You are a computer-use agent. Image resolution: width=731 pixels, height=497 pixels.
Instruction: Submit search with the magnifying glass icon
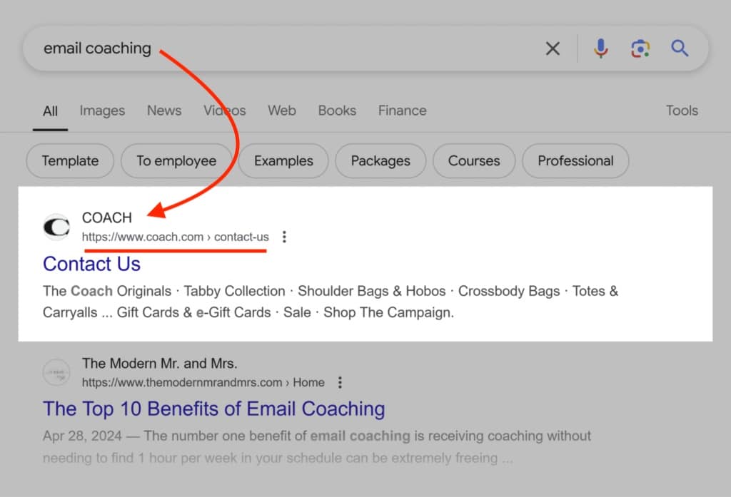pyautogui.click(x=680, y=48)
